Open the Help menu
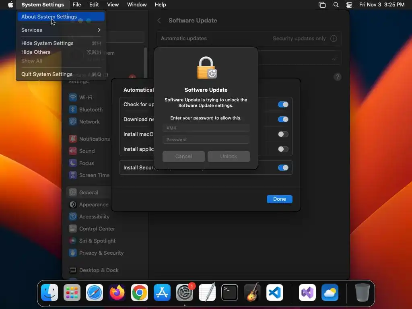 pyautogui.click(x=160, y=4)
